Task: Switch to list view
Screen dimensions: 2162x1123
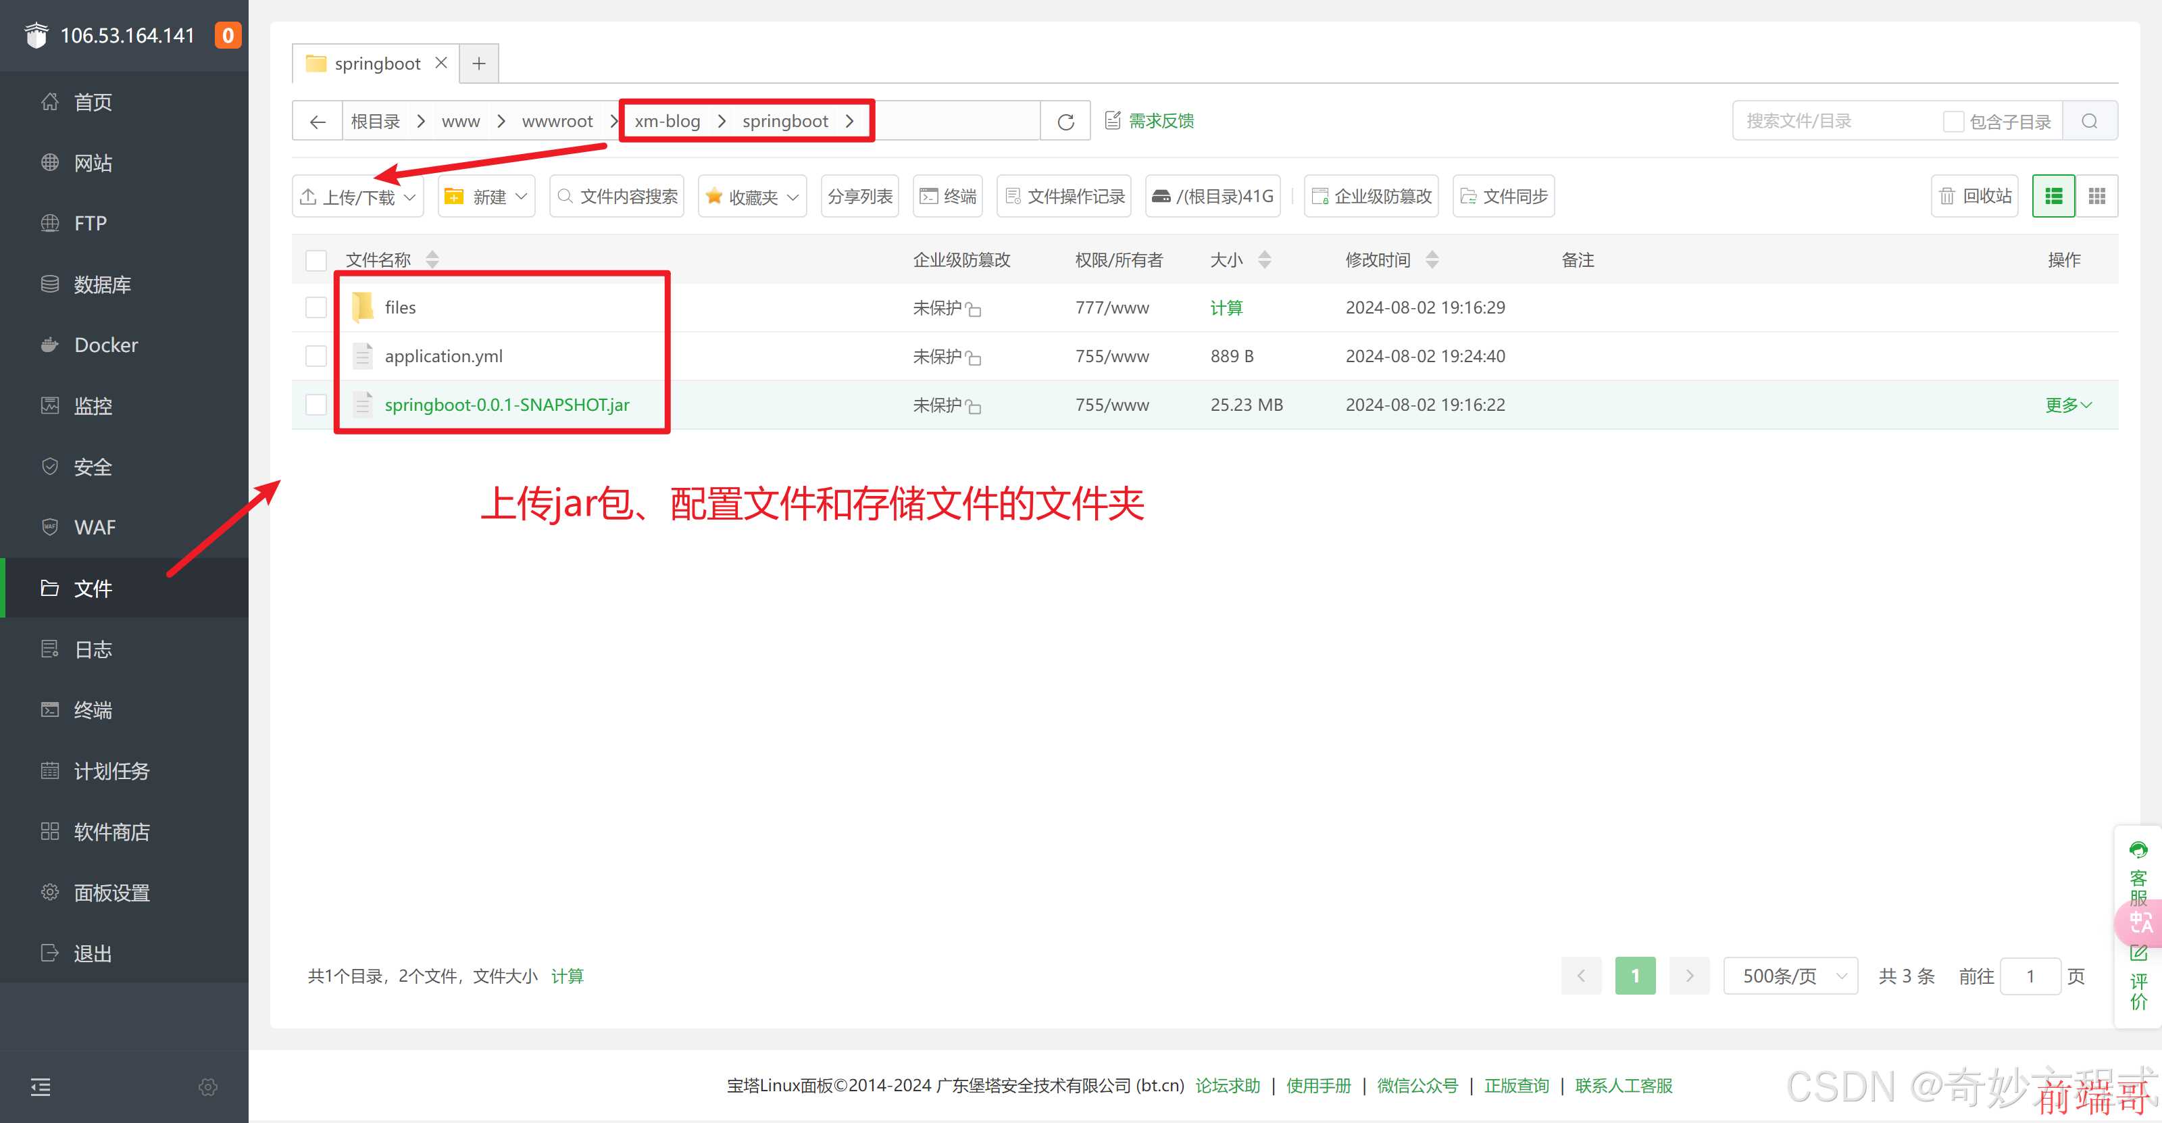Action: [2054, 197]
